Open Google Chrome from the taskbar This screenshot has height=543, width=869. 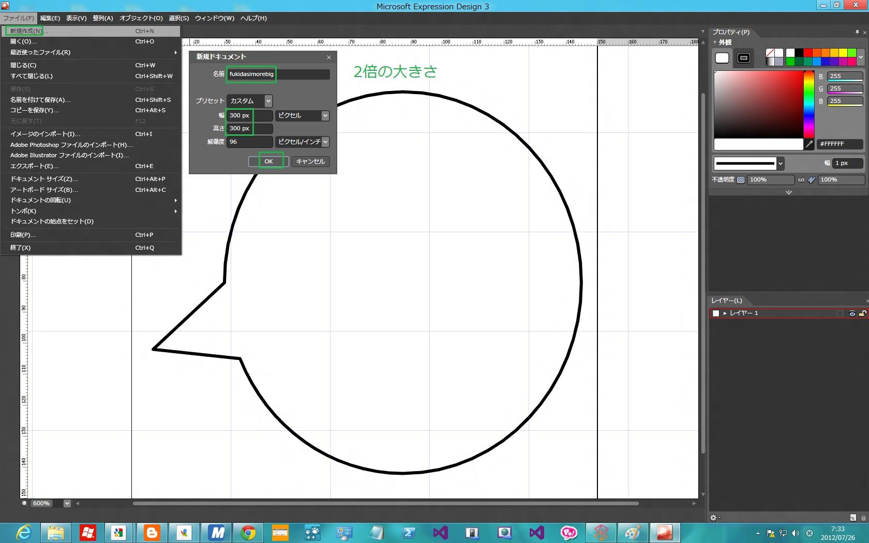248,533
